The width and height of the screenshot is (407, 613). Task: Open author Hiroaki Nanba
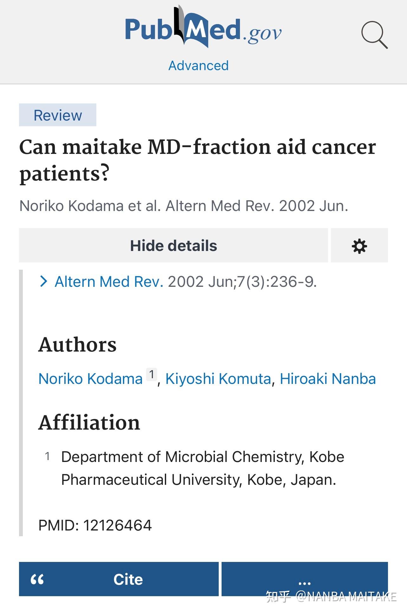pos(328,379)
